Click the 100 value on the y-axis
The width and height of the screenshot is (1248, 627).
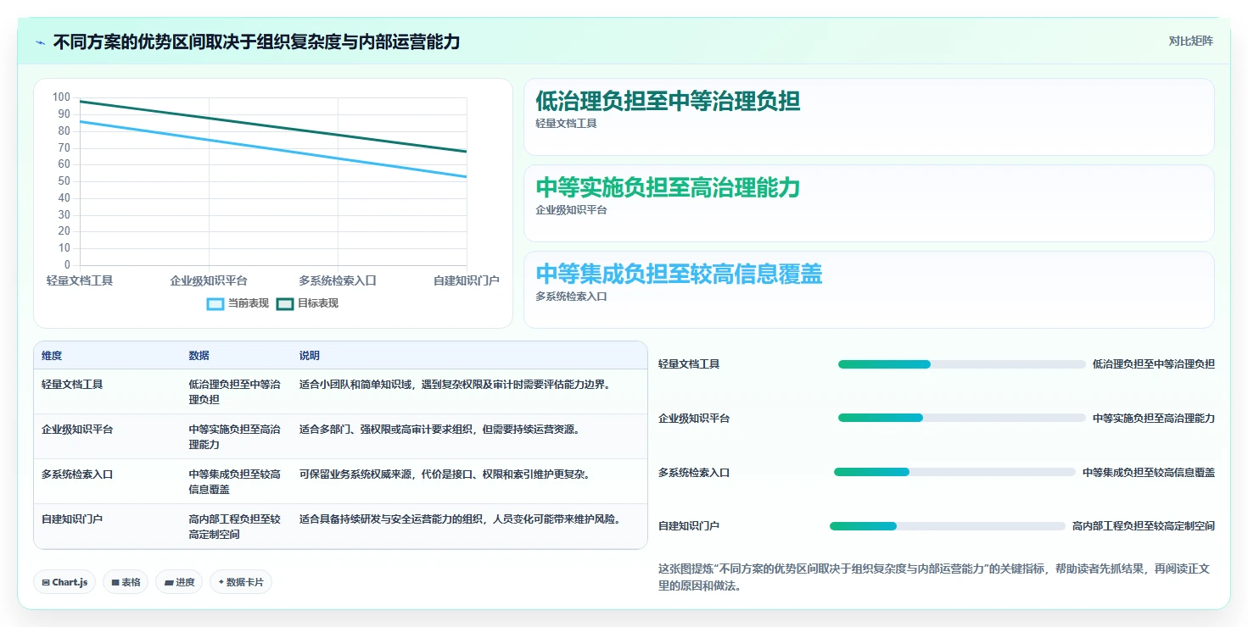tap(61, 97)
